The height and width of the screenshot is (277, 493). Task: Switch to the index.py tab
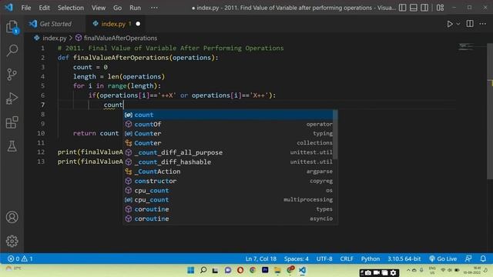tap(116, 24)
